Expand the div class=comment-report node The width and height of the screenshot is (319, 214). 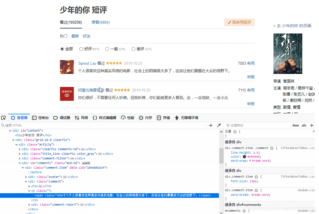(29, 204)
